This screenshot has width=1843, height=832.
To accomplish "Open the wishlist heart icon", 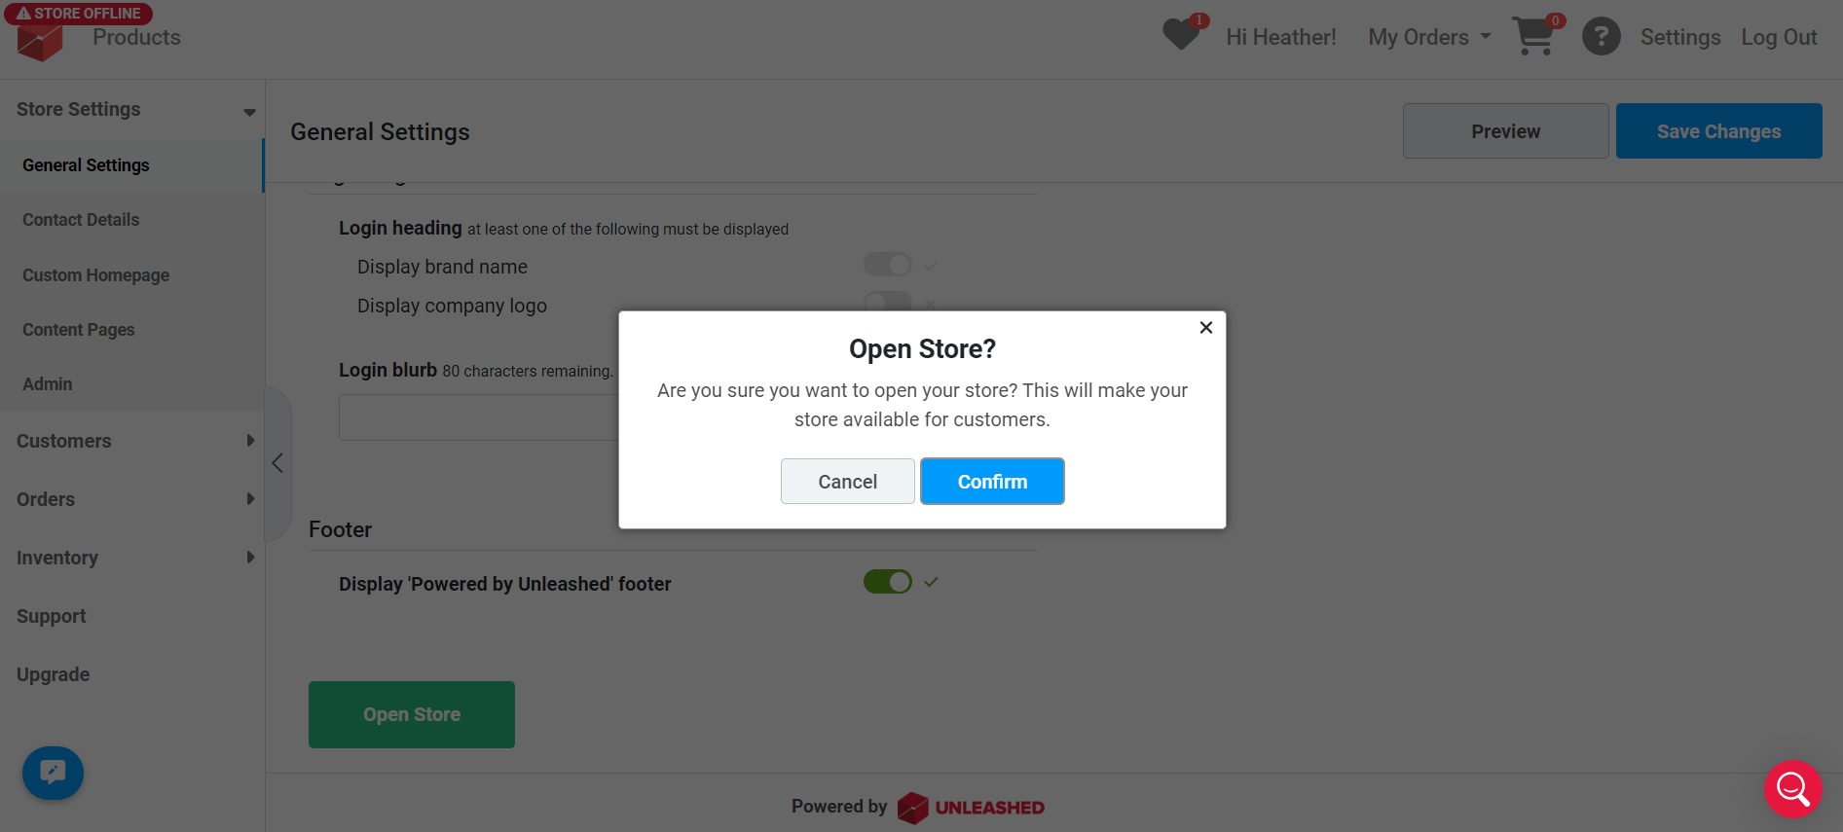I will click(1183, 35).
